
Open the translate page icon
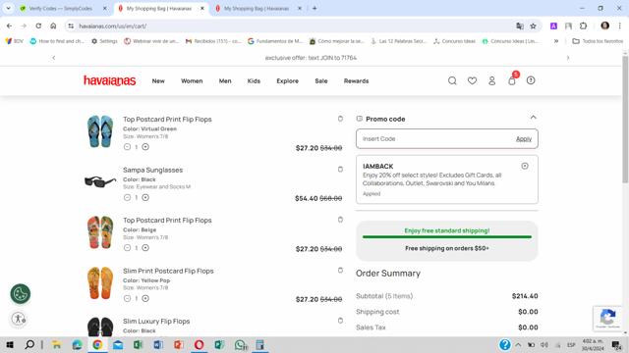pyautogui.click(x=520, y=26)
